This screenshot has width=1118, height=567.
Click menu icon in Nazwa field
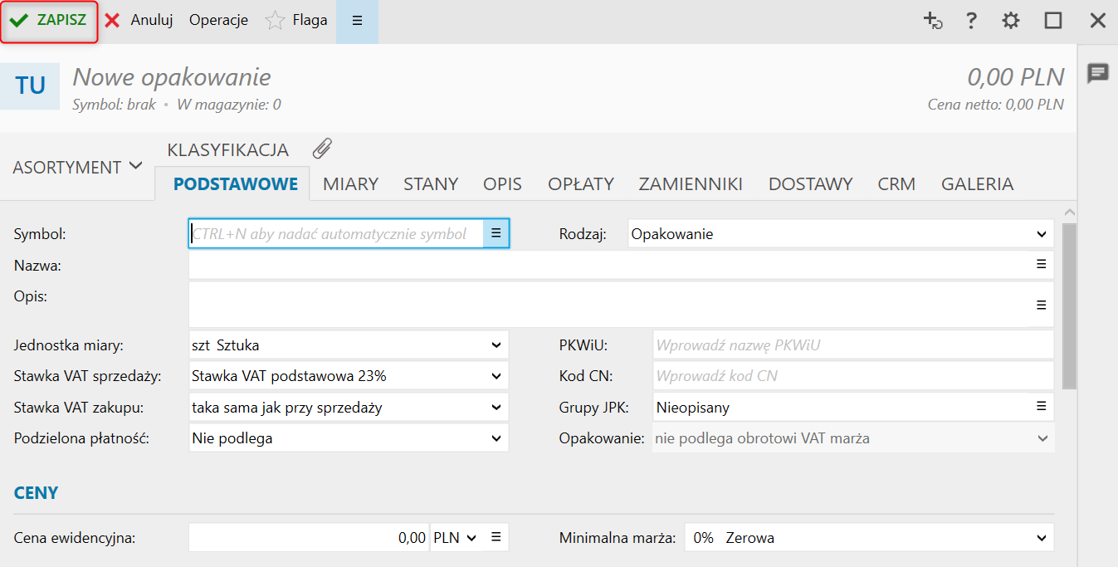click(x=1041, y=264)
